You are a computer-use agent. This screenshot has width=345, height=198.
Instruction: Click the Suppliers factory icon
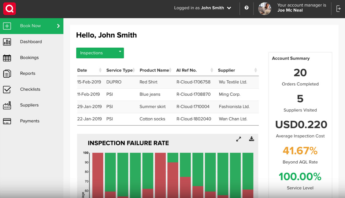7,105
